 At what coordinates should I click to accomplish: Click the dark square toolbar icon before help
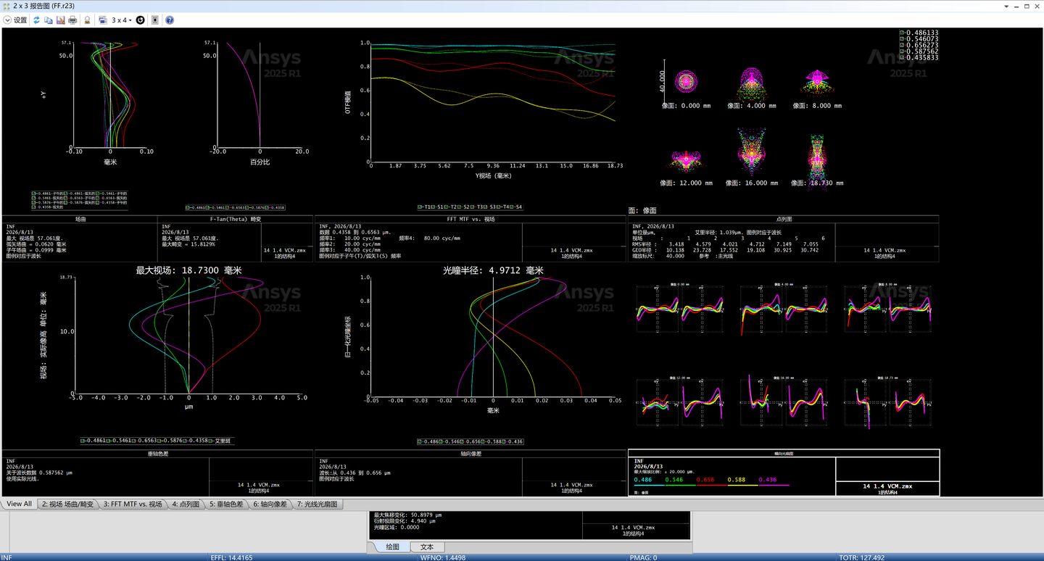(155, 20)
